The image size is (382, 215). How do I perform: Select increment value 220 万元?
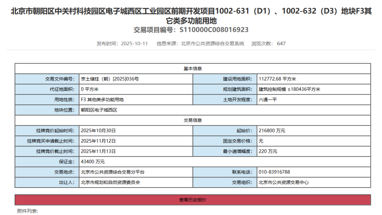tap(268, 151)
